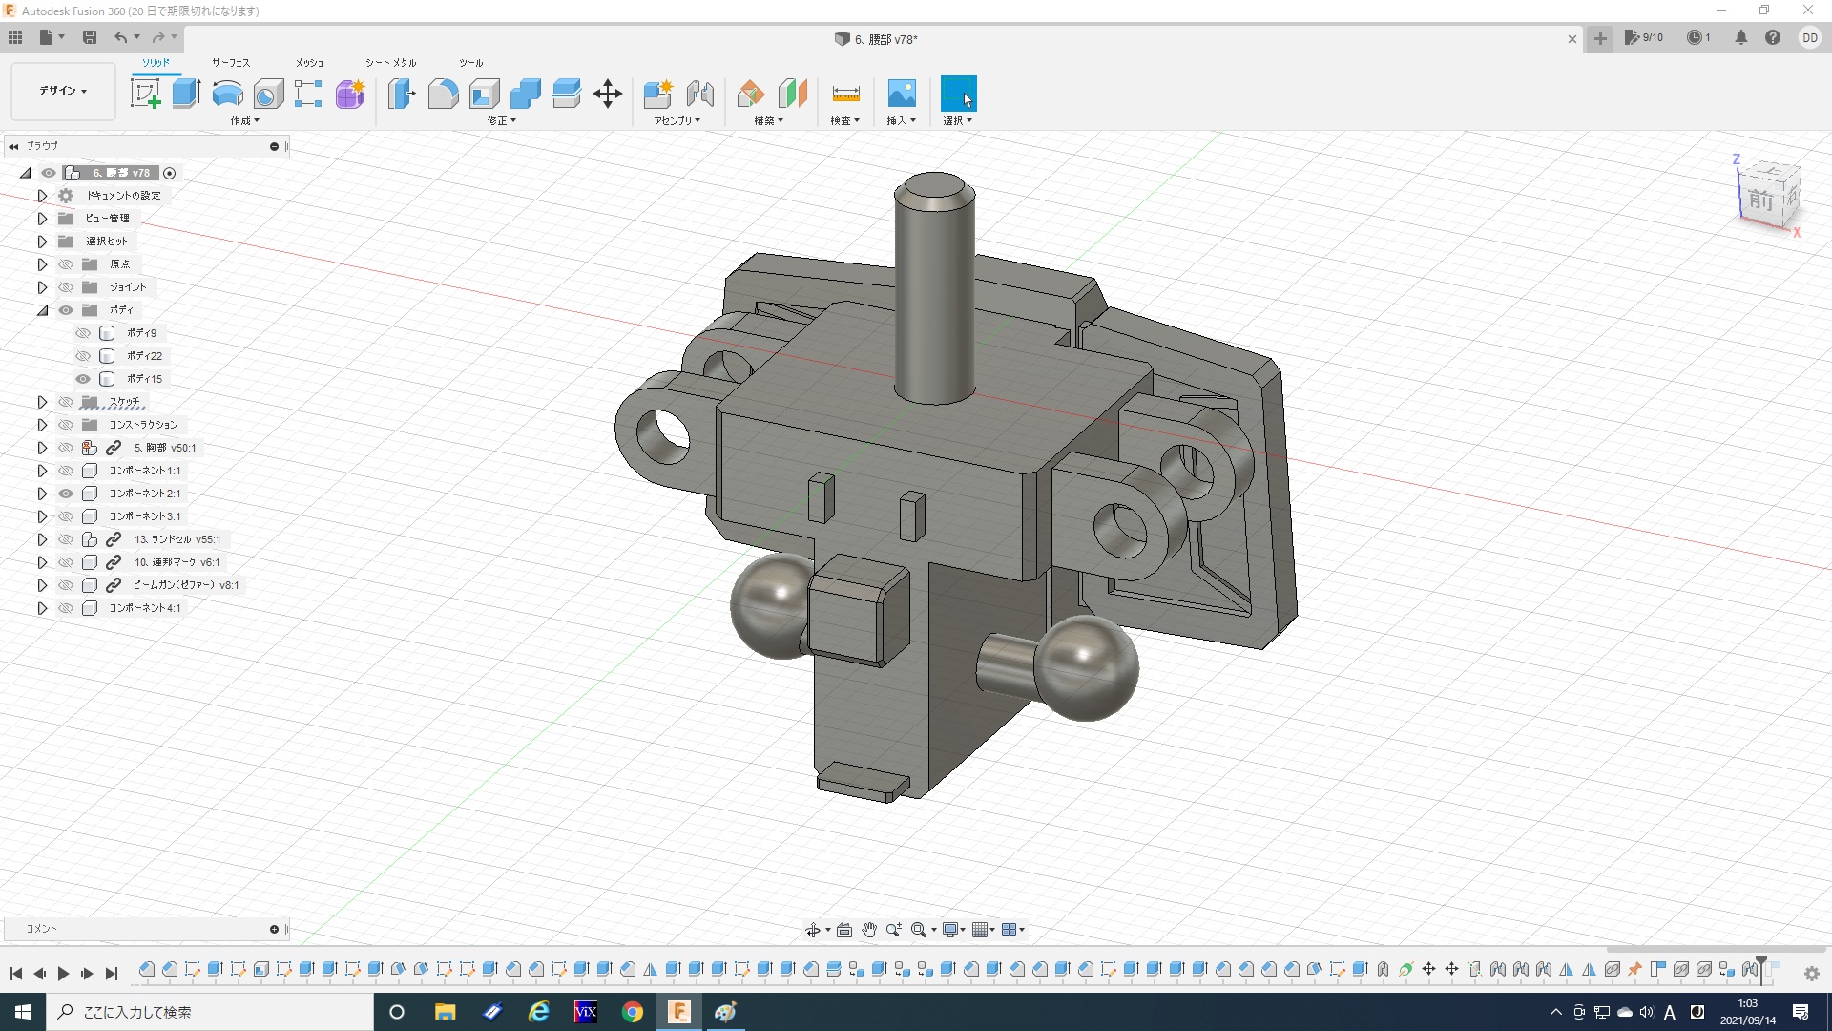Viewport: 1832px width, 1031px height.
Task: Click the Fillet tool icon
Action: (x=443, y=94)
